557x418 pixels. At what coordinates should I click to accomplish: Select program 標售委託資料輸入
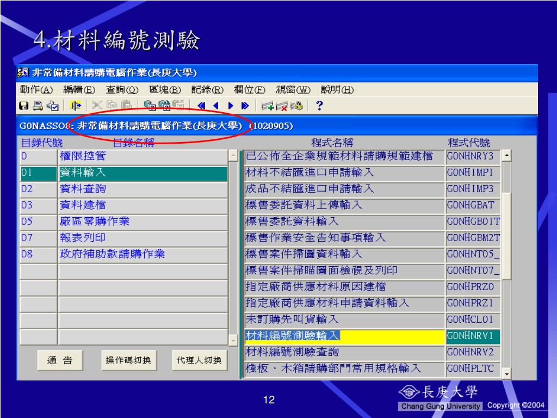pyautogui.click(x=344, y=222)
